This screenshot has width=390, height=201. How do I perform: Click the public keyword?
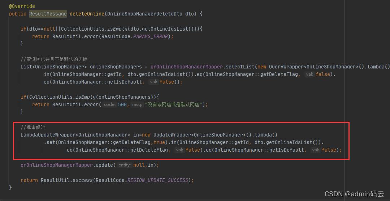(x=17, y=14)
